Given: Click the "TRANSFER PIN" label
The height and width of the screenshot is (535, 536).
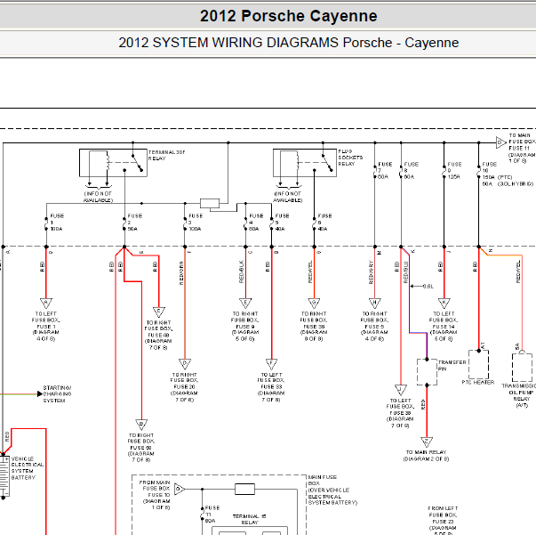Looking at the screenshot, I should (452, 365).
